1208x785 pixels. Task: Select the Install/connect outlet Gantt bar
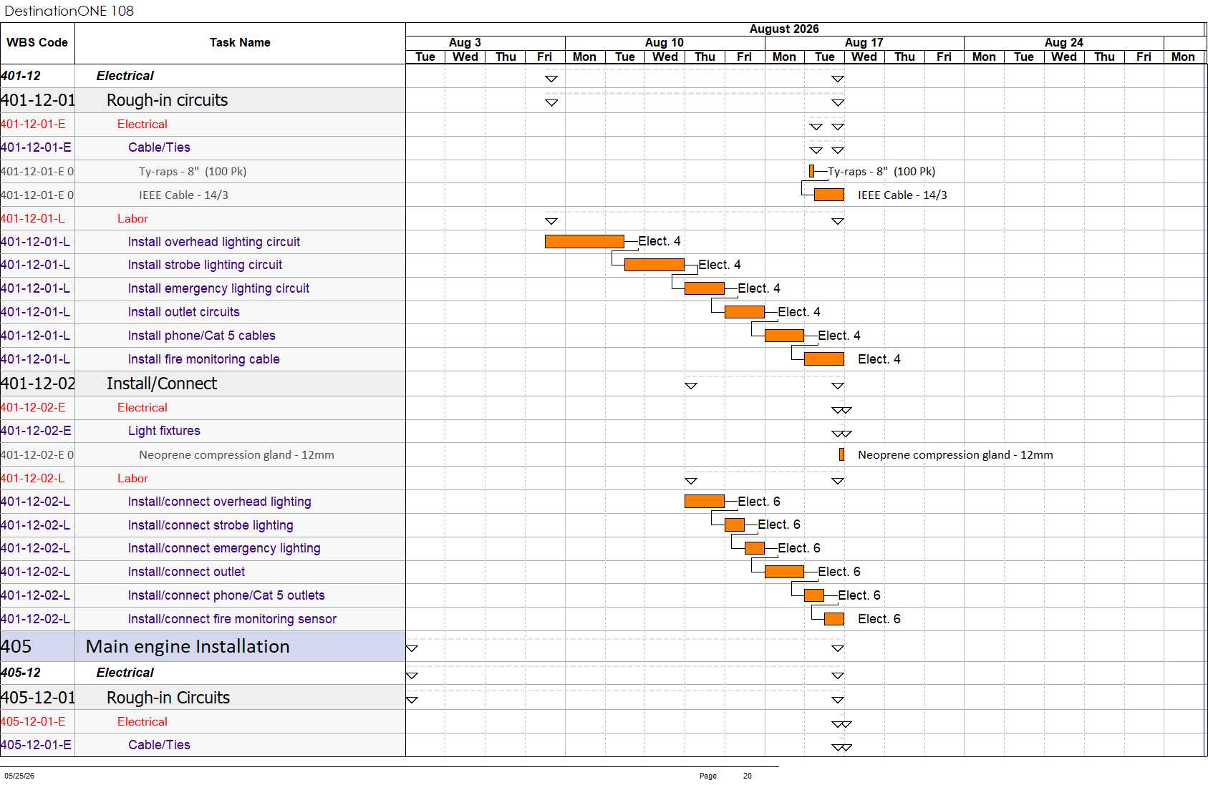[x=784, y=572]
